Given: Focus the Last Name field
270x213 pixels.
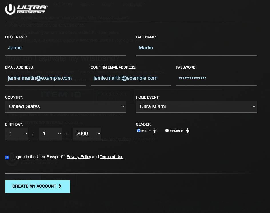Looking at the screenshot, I should (x=196, y=48).
